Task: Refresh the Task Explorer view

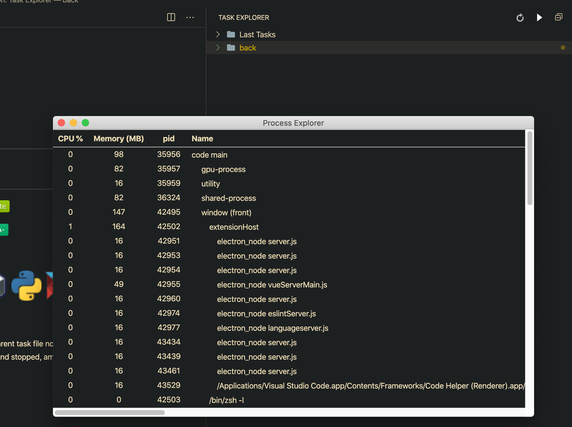Action: 520,17
